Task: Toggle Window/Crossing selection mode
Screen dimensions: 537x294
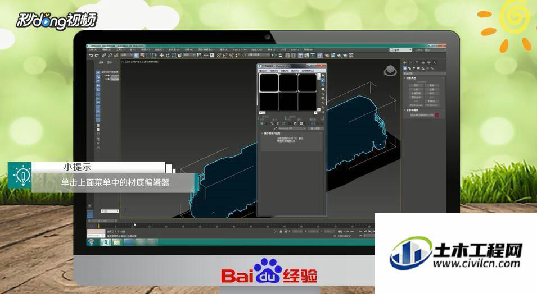Action: 155,56
